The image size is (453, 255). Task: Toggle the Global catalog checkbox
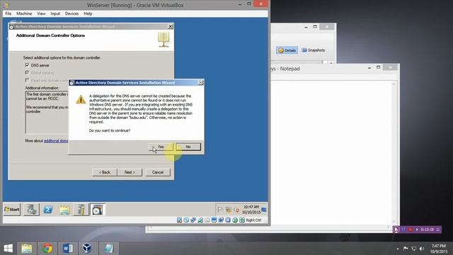pos(27,72)
